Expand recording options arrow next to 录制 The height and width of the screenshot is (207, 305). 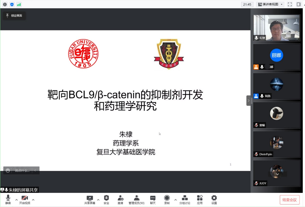coord(176,200)
